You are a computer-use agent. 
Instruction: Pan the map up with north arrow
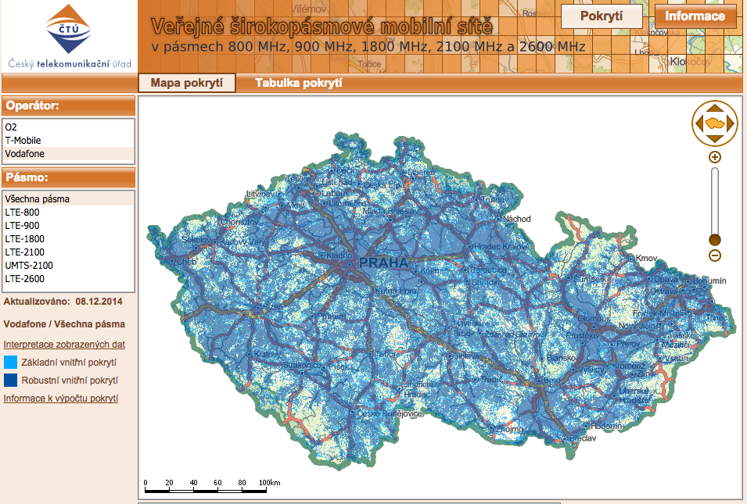(715, 109)
